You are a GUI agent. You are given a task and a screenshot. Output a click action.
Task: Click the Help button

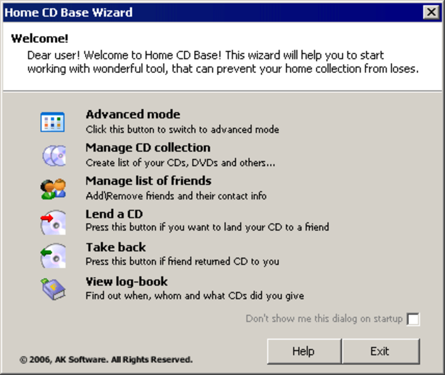pyautogui.click(x=304, y=351)
